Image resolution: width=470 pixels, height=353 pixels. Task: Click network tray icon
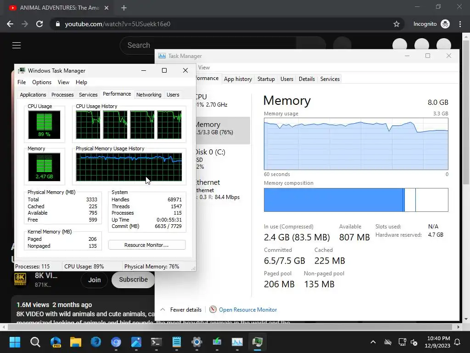(x=402, y=342)
